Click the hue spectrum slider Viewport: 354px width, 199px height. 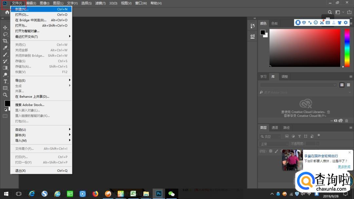coord(347,48)
